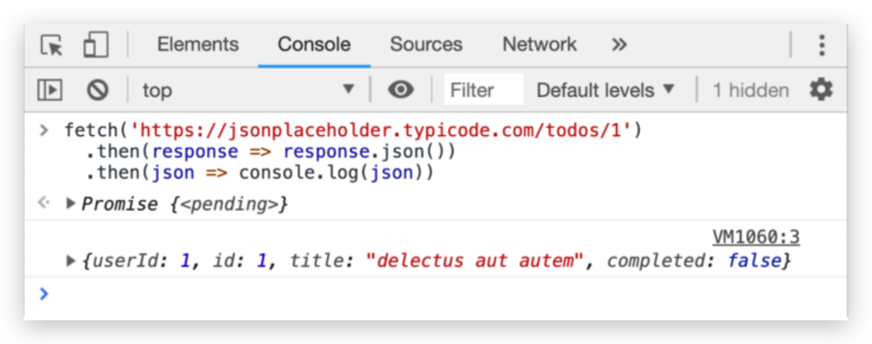The image size is (872, 344).
Task: Select the Console tab
Action: 314,45
